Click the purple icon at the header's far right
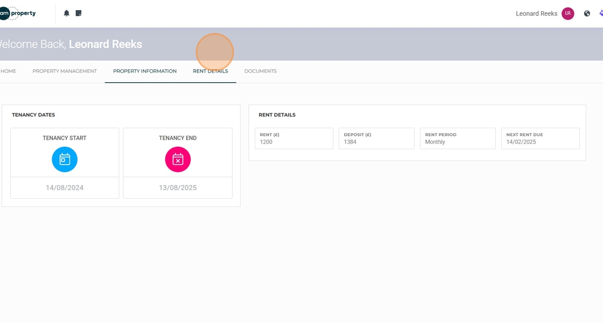 tap(601, 13)
